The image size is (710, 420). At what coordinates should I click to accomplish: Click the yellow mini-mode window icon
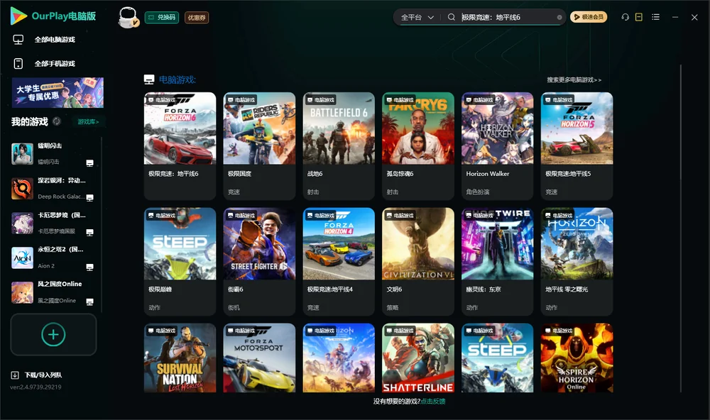pos(639,17)
